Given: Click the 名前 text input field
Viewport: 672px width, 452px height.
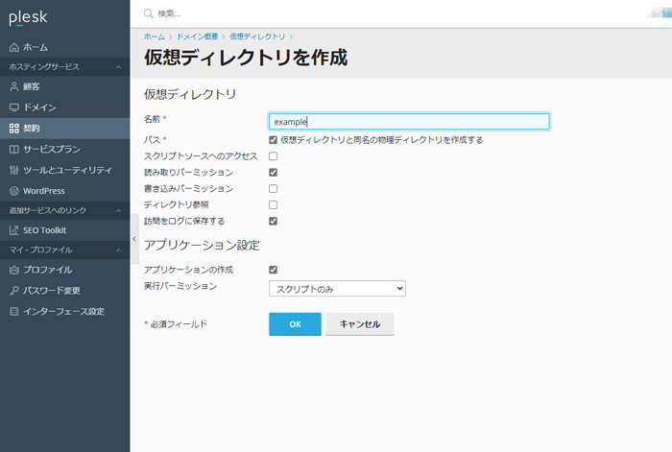Looking at the screenshot, I should [409, 122].
